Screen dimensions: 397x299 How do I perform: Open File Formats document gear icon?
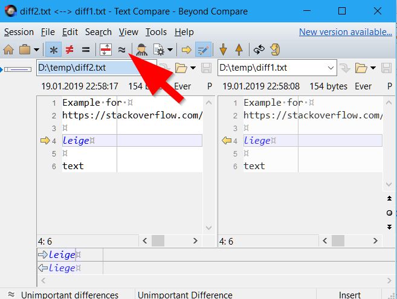click(159, 50)
